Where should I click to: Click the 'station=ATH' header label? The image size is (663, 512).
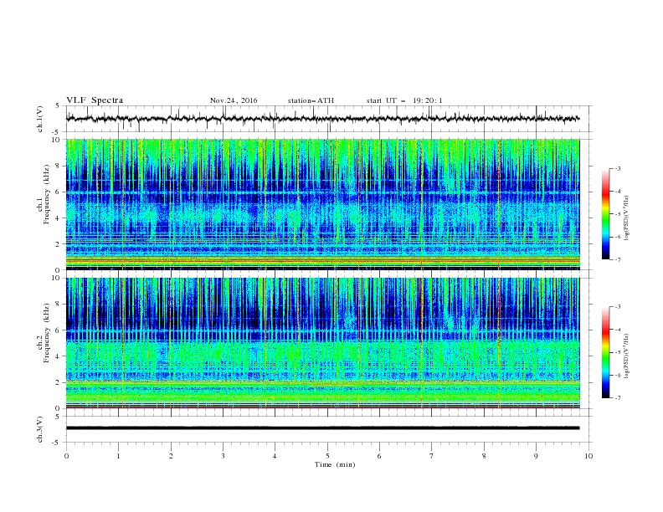[x=311, y=100]
